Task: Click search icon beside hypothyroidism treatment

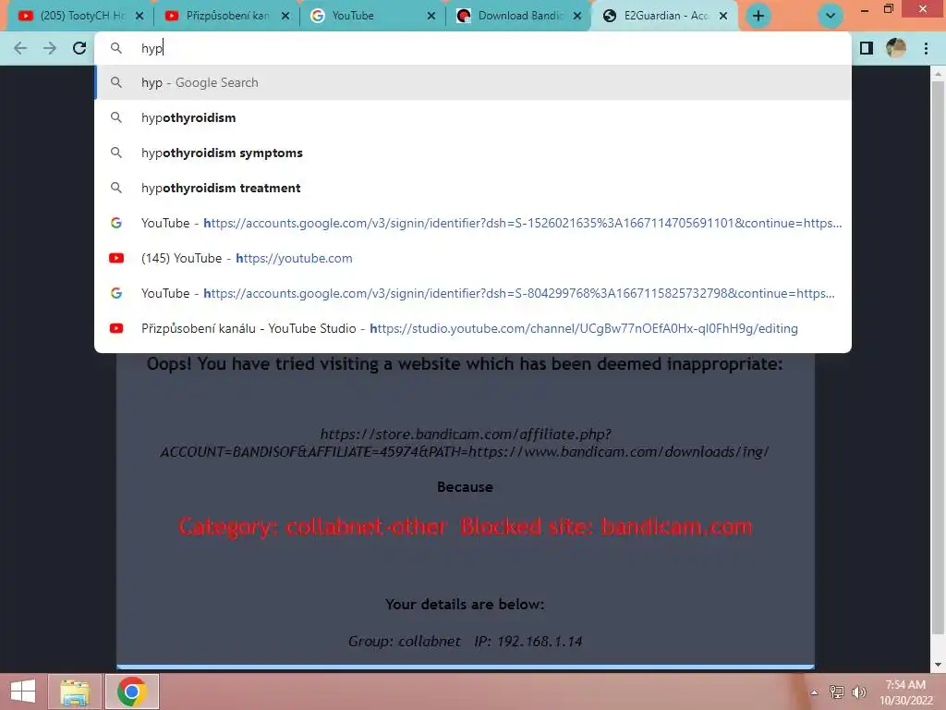Action: pos(116,188)
